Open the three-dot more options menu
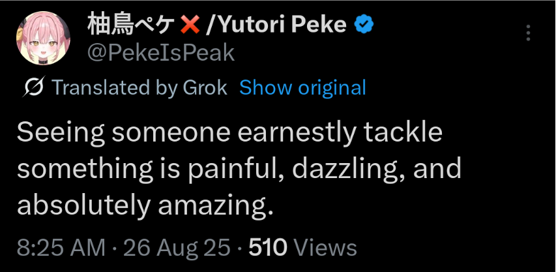The width and height of the screenshot is (556, 272). (528, 33)
